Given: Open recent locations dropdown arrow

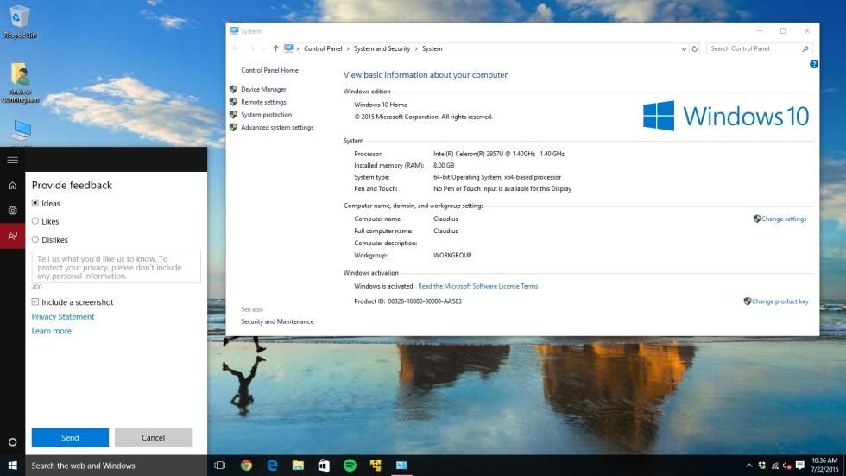Looking at the screenshot, I should point(264,48).
